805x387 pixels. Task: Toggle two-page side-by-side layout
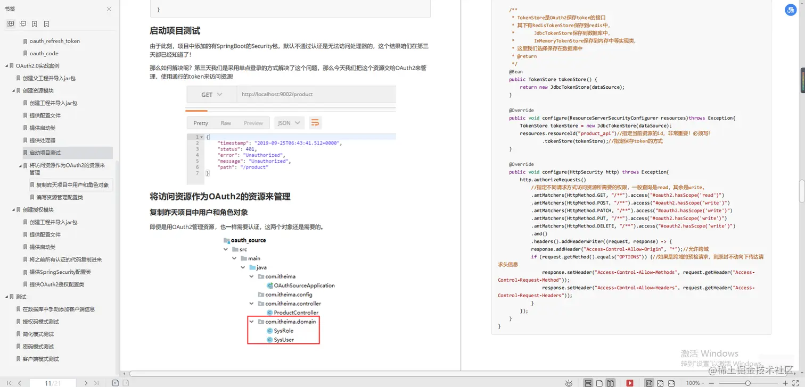(x=610, y=383)
